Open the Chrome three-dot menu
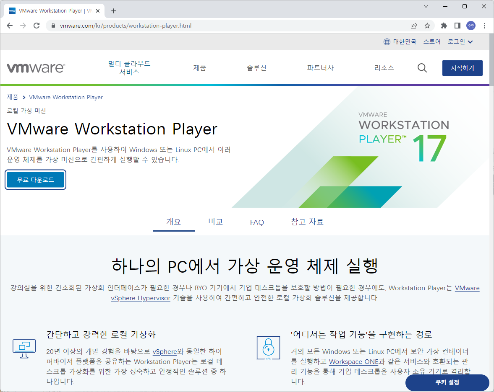This screenshot has height=392, width=494. click(x=484, y=26)
